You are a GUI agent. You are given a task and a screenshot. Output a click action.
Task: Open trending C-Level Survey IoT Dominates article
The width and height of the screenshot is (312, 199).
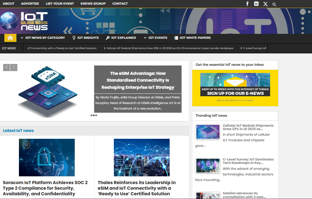[248, 161]
